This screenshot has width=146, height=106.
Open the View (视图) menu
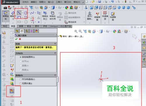tap(42, 2)
